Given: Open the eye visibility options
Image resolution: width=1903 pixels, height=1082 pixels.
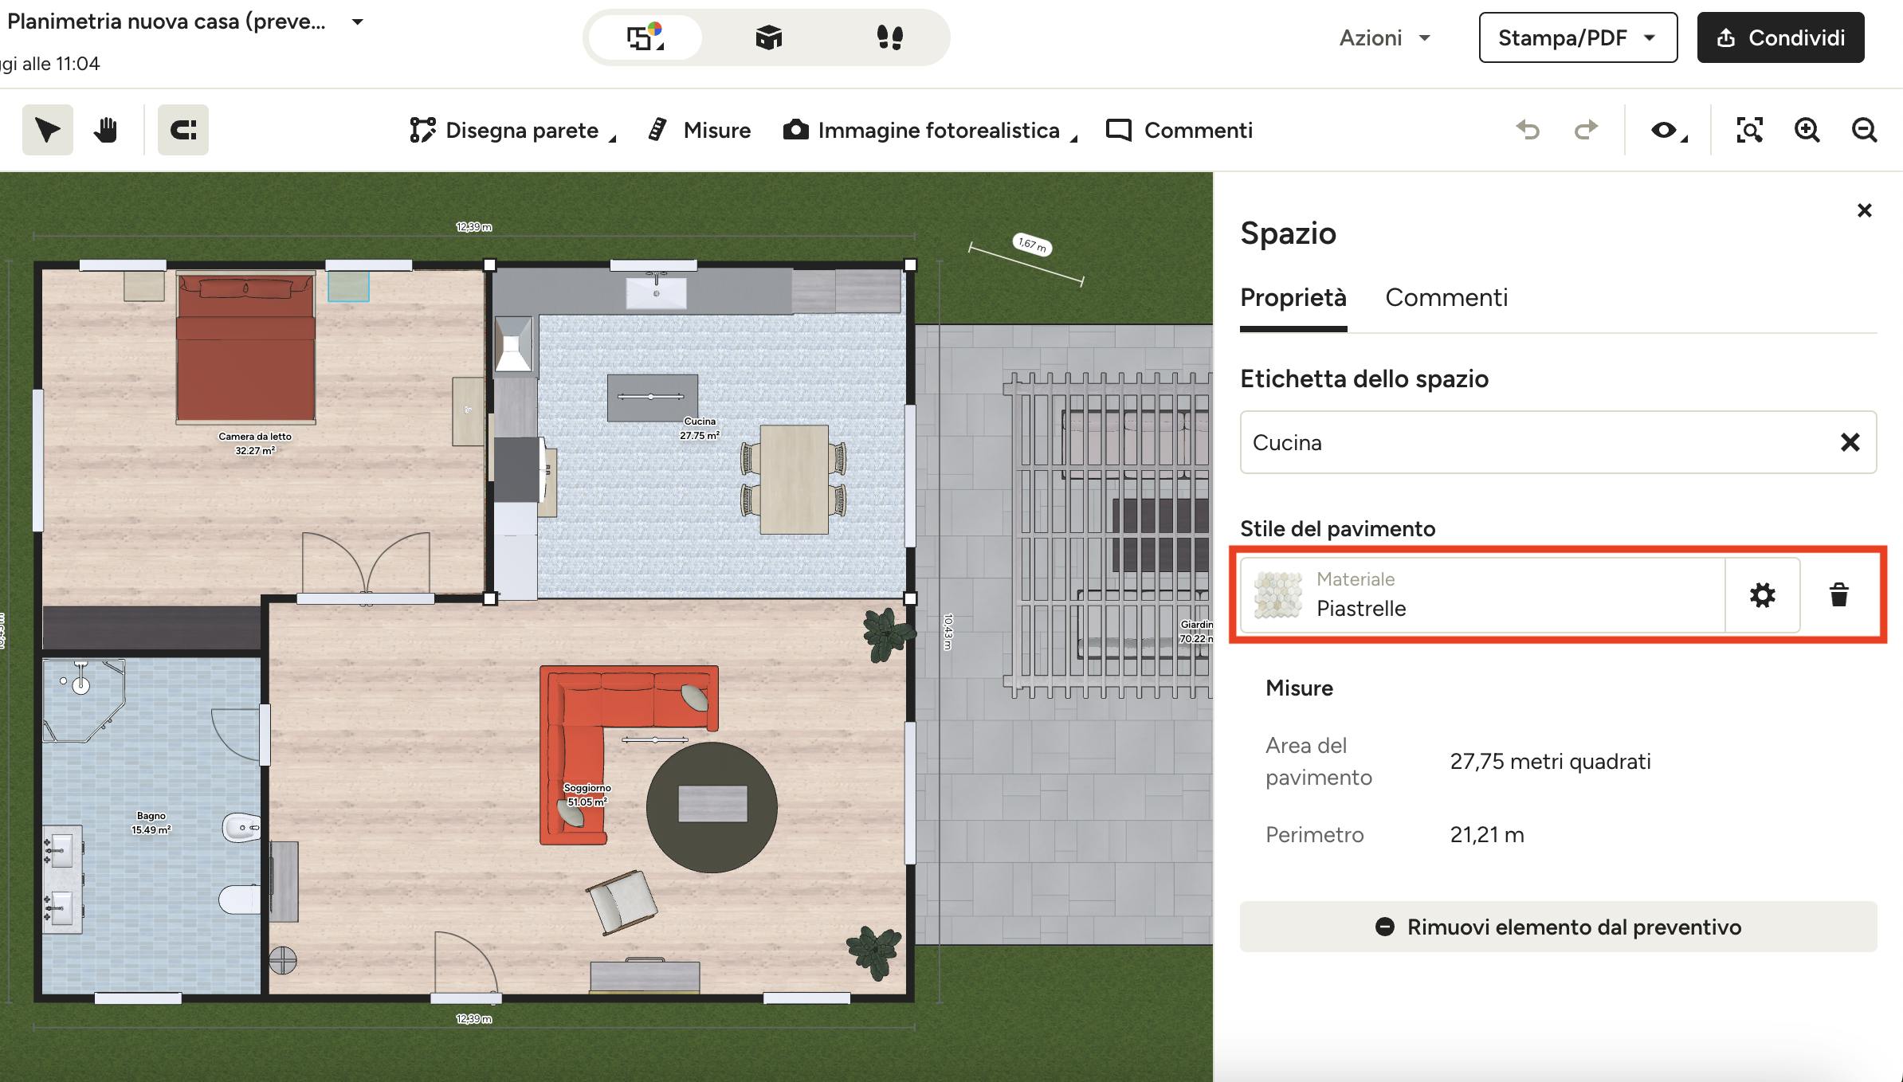Looking at the screenshot, I should tap(1668, 130).
